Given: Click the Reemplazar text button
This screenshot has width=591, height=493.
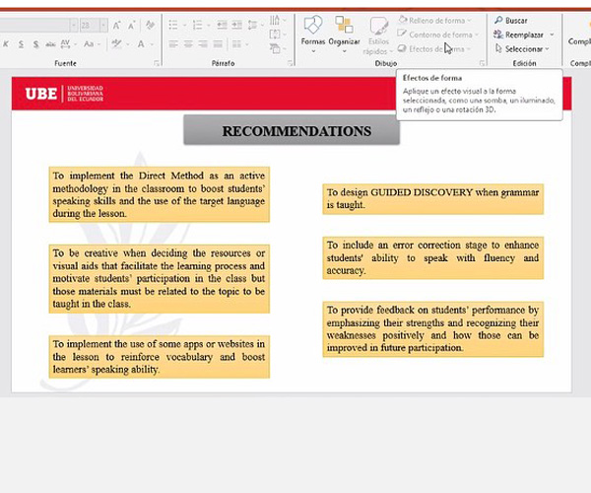Looking at the screenshot, I should pos(524,35).
